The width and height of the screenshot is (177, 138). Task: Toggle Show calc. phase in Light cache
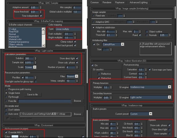77,62
